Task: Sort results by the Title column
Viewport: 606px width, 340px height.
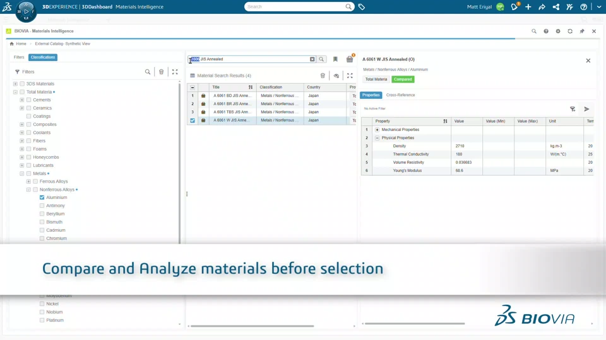Action: click(x=251, y=87)
